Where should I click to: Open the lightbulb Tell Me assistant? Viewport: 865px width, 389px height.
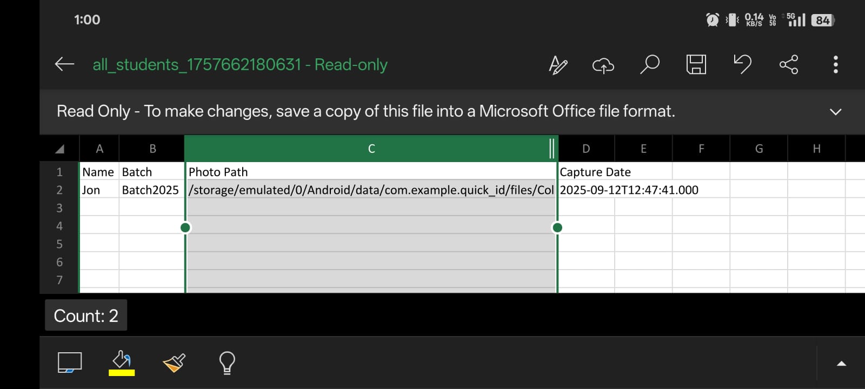pyautogui.click(x=227, y=363)
